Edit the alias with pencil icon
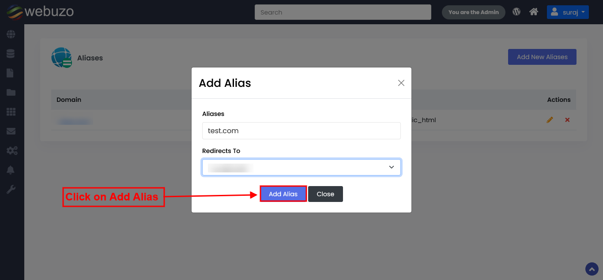 click(x=550, y=120)
